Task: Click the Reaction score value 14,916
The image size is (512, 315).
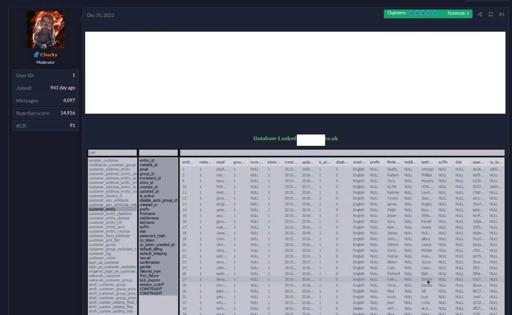Action: coord(69,113)
